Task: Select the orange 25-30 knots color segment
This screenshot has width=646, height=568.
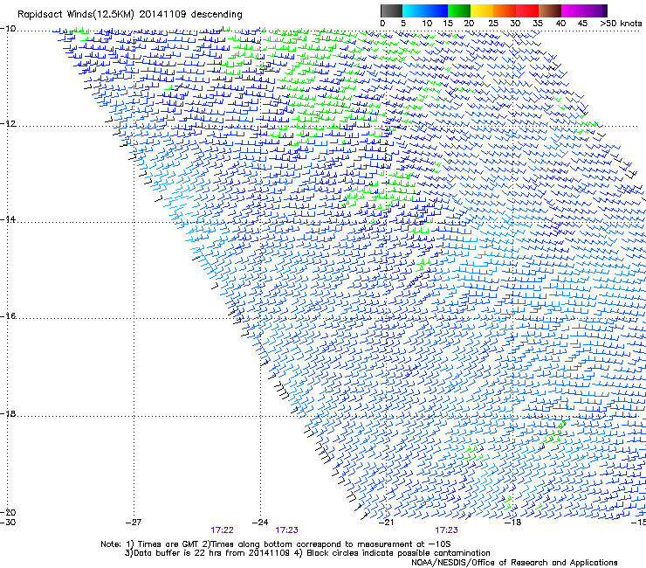Action: 505,10
